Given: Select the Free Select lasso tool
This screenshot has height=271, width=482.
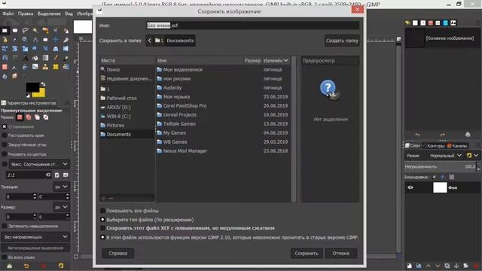Looking at the screenshot, I should [x=25, y=30].
